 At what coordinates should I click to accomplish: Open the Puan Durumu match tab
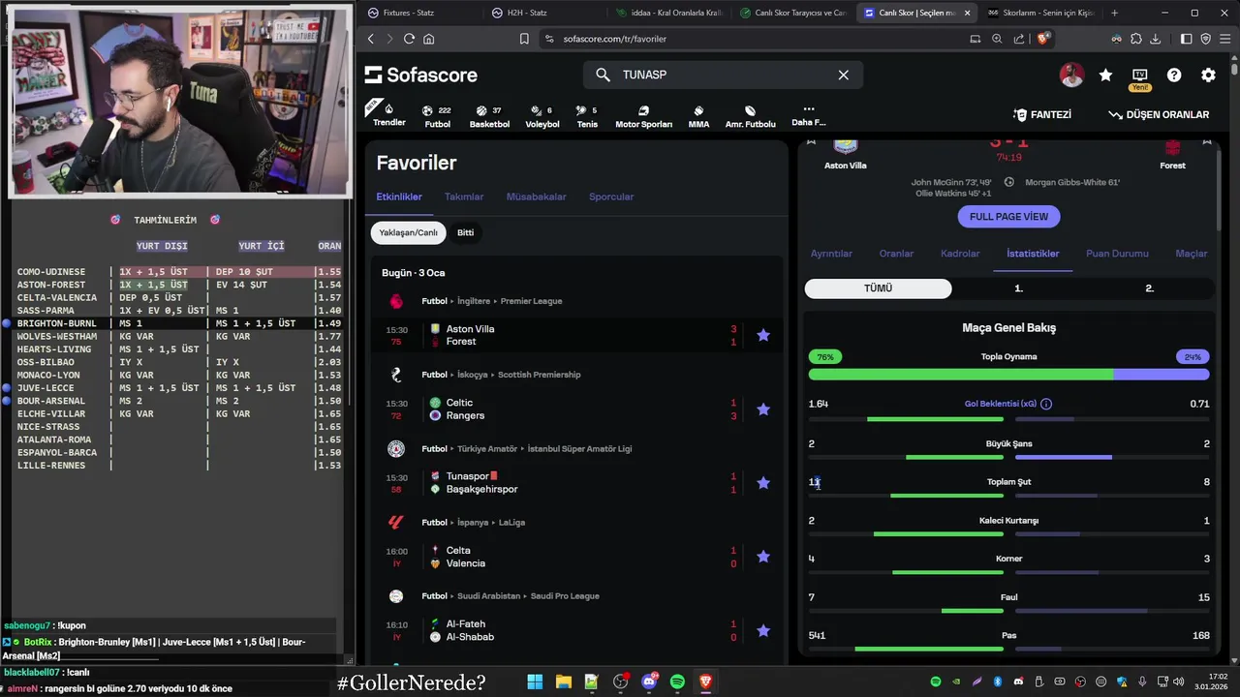pos(1117,254)
